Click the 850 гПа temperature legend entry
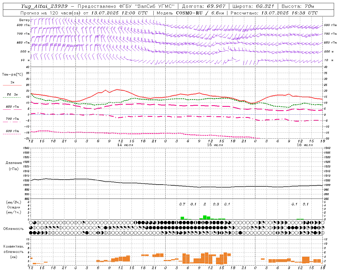338x270 pixels. 12,107
